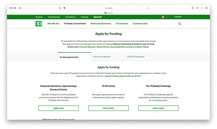
Task: Open the Better Health link
Action: (x=143, y=47)
